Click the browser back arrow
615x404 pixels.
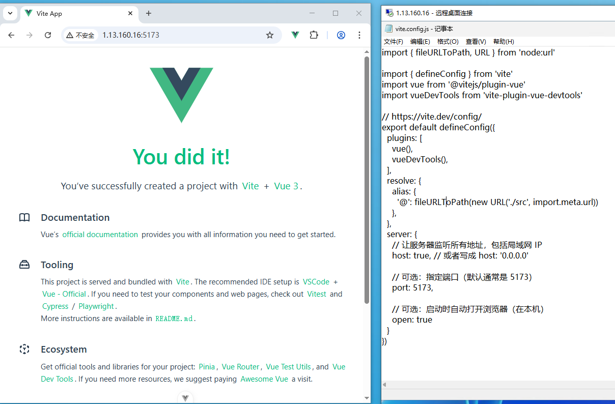coord(11,35)
